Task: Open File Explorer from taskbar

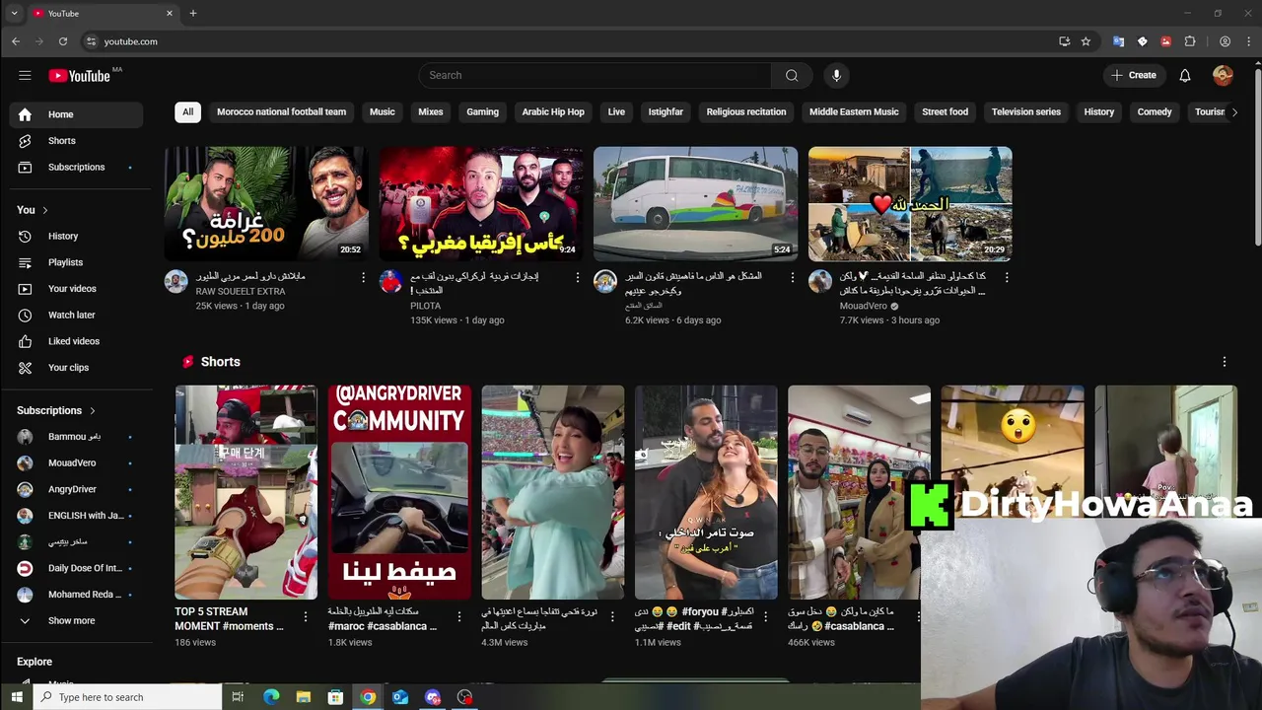Action: [304, 697]
